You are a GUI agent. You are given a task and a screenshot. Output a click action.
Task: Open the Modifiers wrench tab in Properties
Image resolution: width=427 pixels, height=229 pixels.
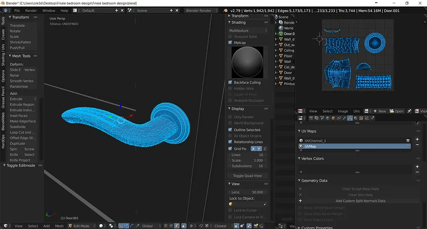click(344, 118)
